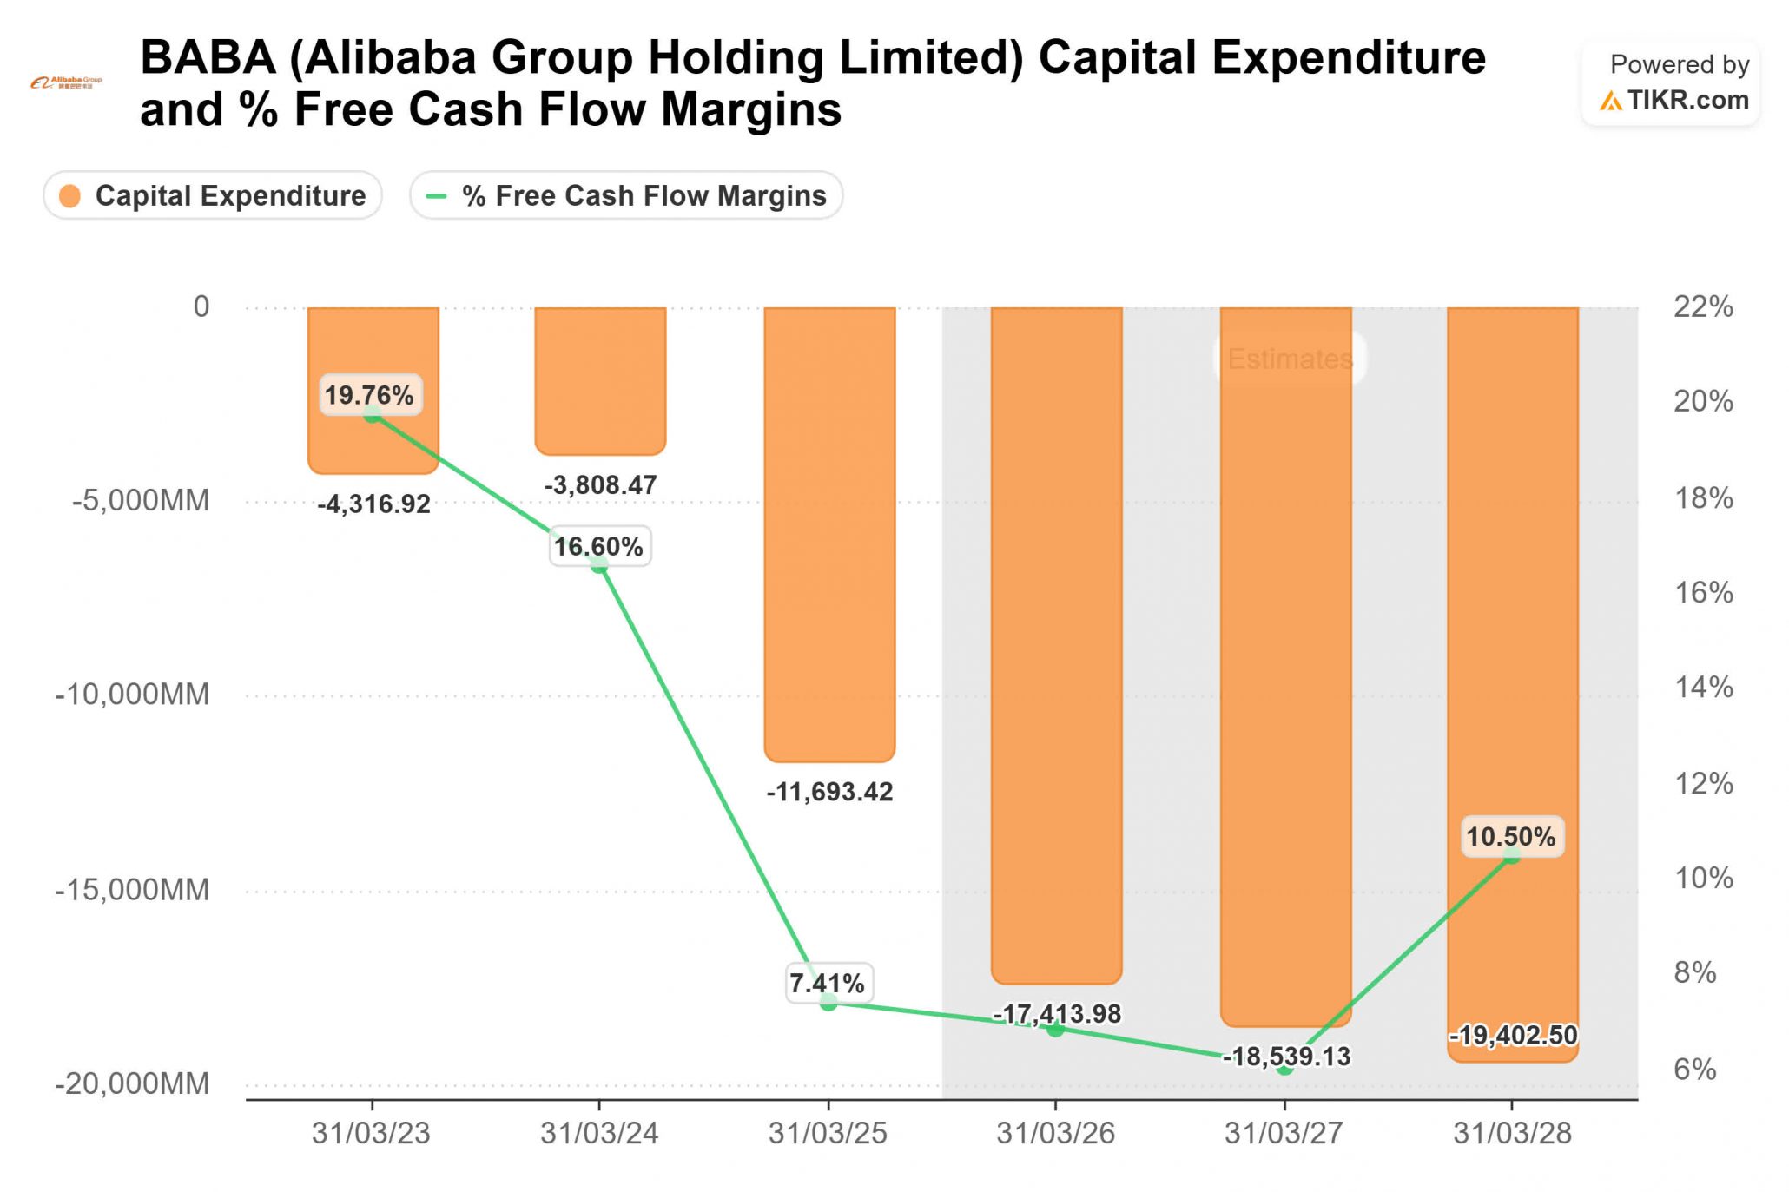Select the 16.60% margin data label
The height and width of the screenshot is (1192, 1789).
coord(599,547)
